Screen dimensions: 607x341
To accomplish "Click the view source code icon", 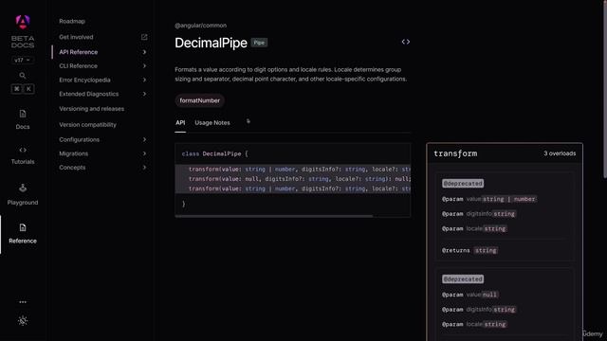I will pos(406,42).
